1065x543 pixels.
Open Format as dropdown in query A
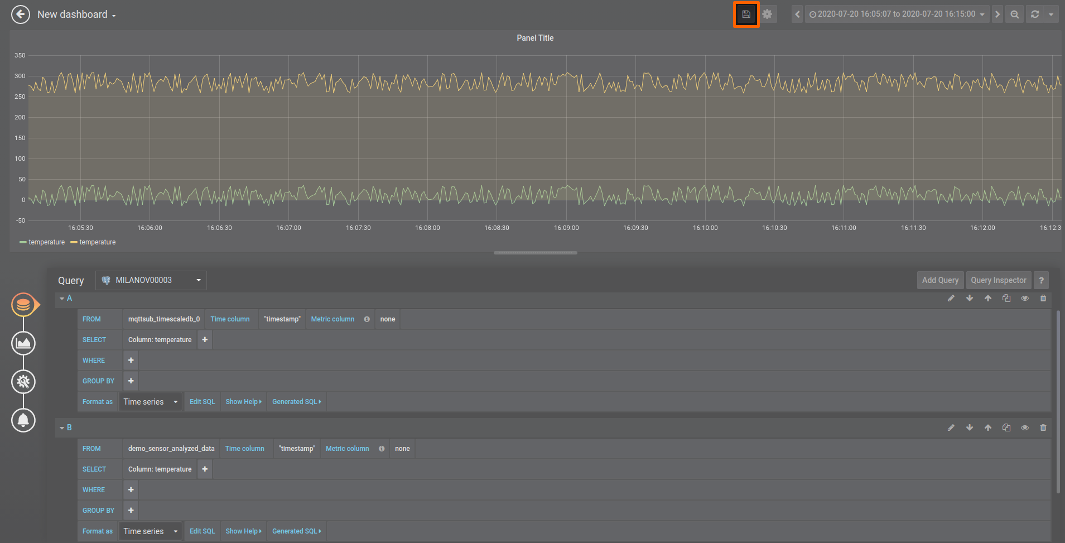pos(151,402)
